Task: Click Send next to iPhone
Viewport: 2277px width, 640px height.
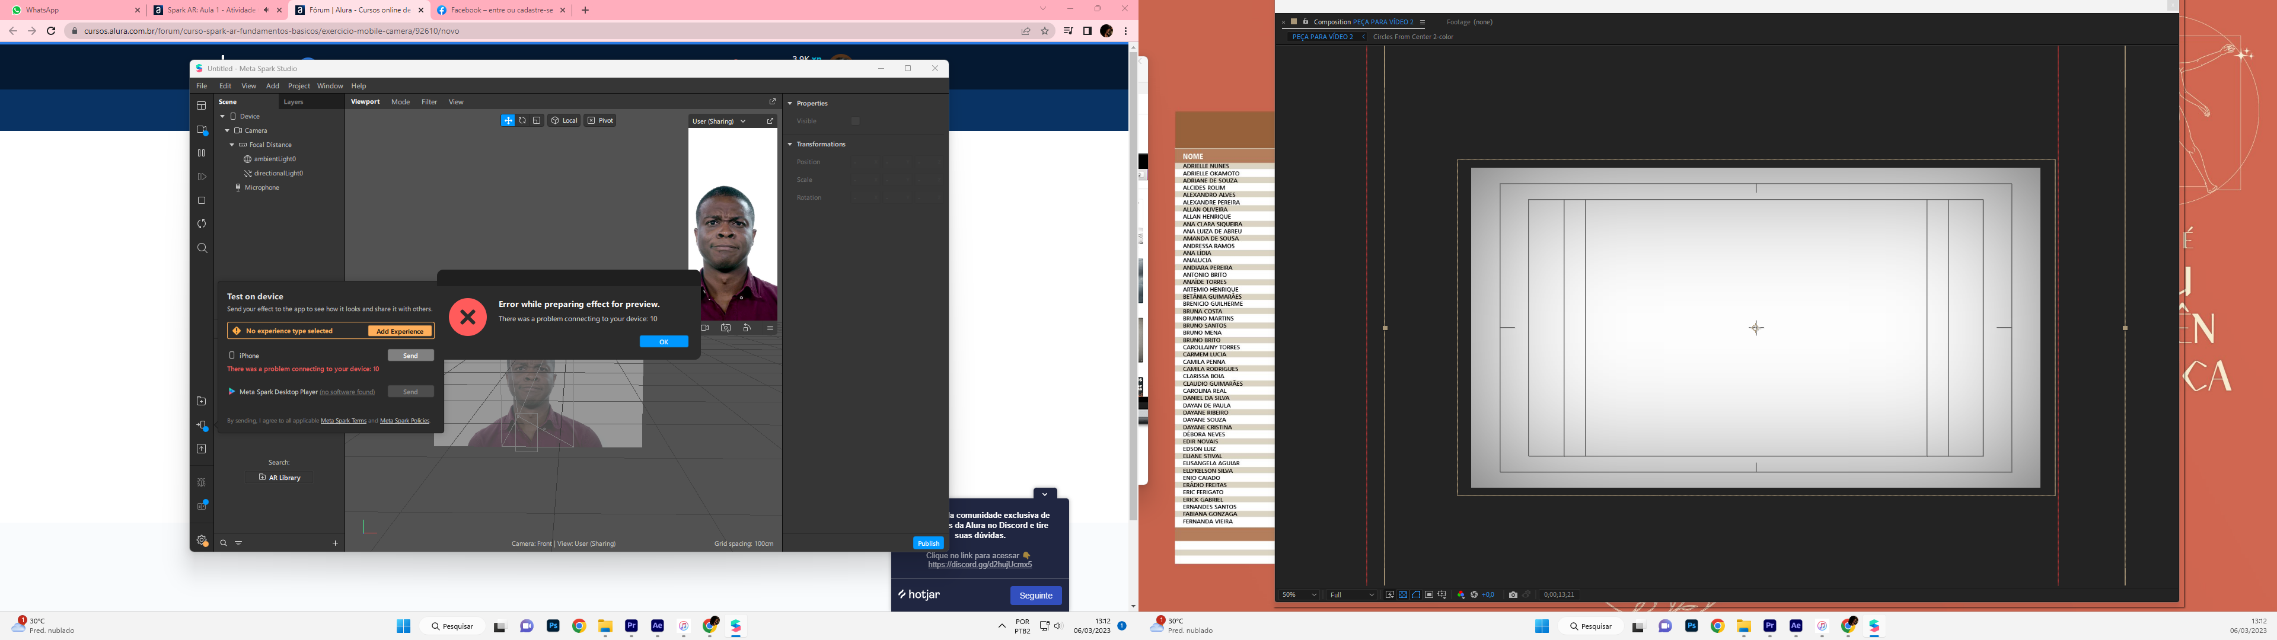Action: point(410,356)
